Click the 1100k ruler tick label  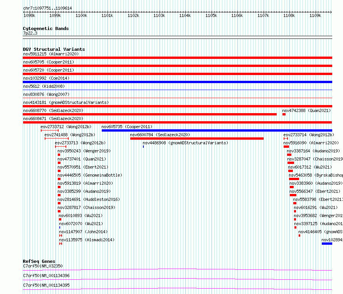81,15
